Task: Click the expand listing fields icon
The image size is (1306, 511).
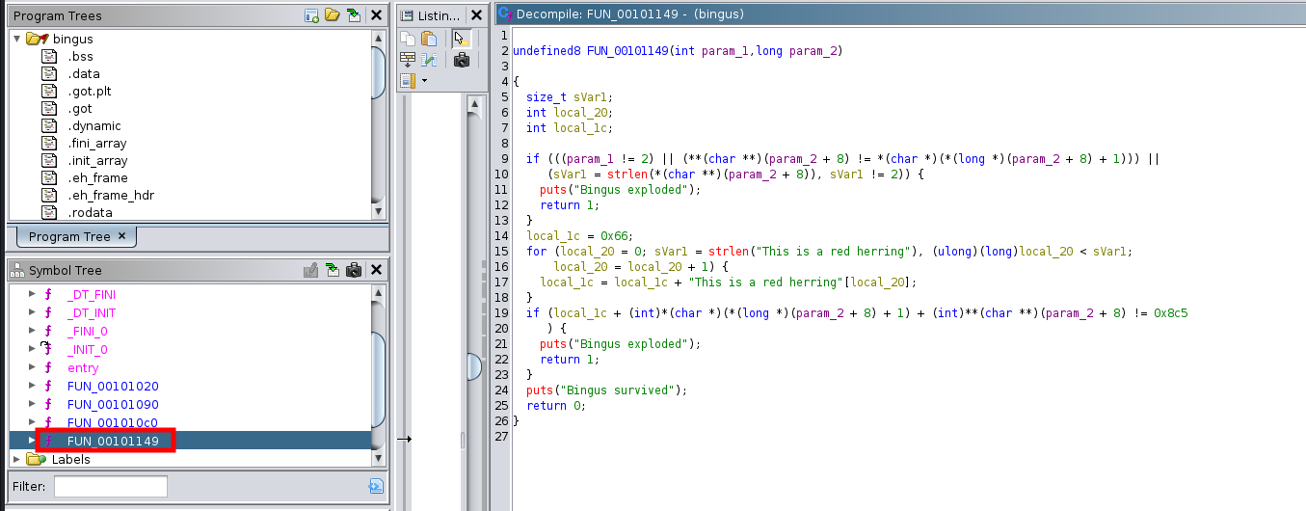Action: point(409,60)
